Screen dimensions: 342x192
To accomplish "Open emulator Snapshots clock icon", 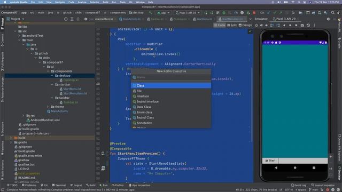I will coord(308,25).
